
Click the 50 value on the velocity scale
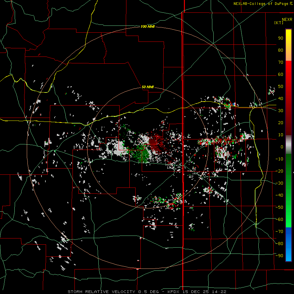(281, 87)
